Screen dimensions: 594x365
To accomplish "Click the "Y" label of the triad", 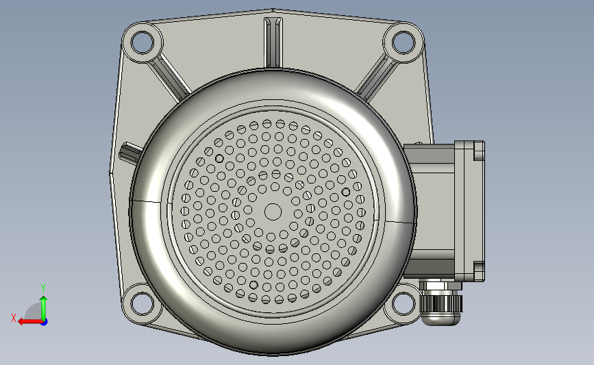I will point(43,288).
